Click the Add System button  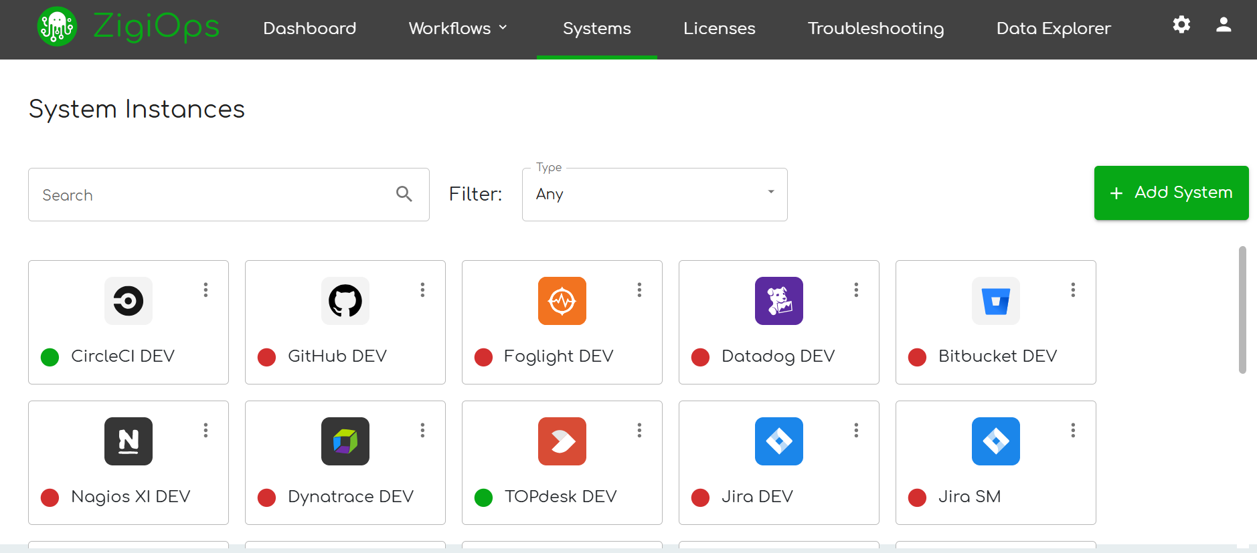[x=1171, y=193]
